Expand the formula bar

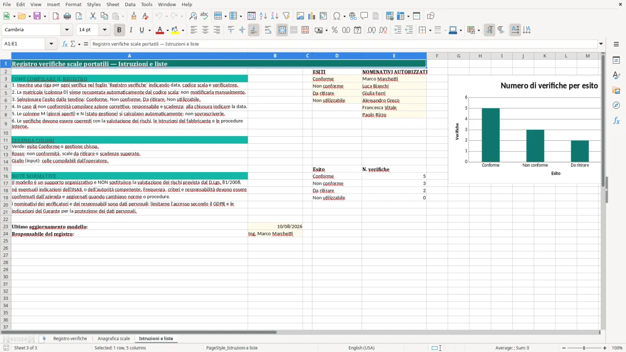pos(601,44)
